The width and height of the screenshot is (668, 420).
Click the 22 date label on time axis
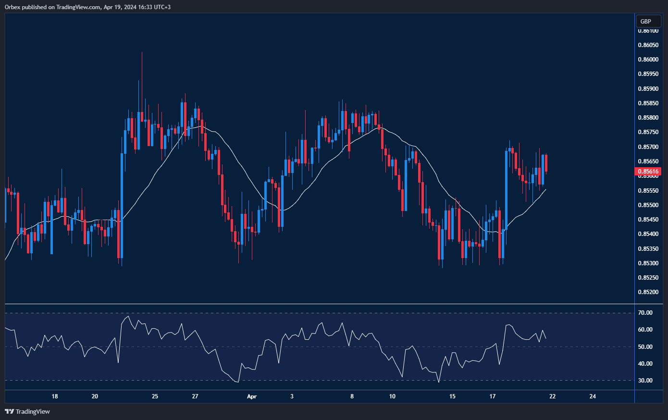coord(552,396)
